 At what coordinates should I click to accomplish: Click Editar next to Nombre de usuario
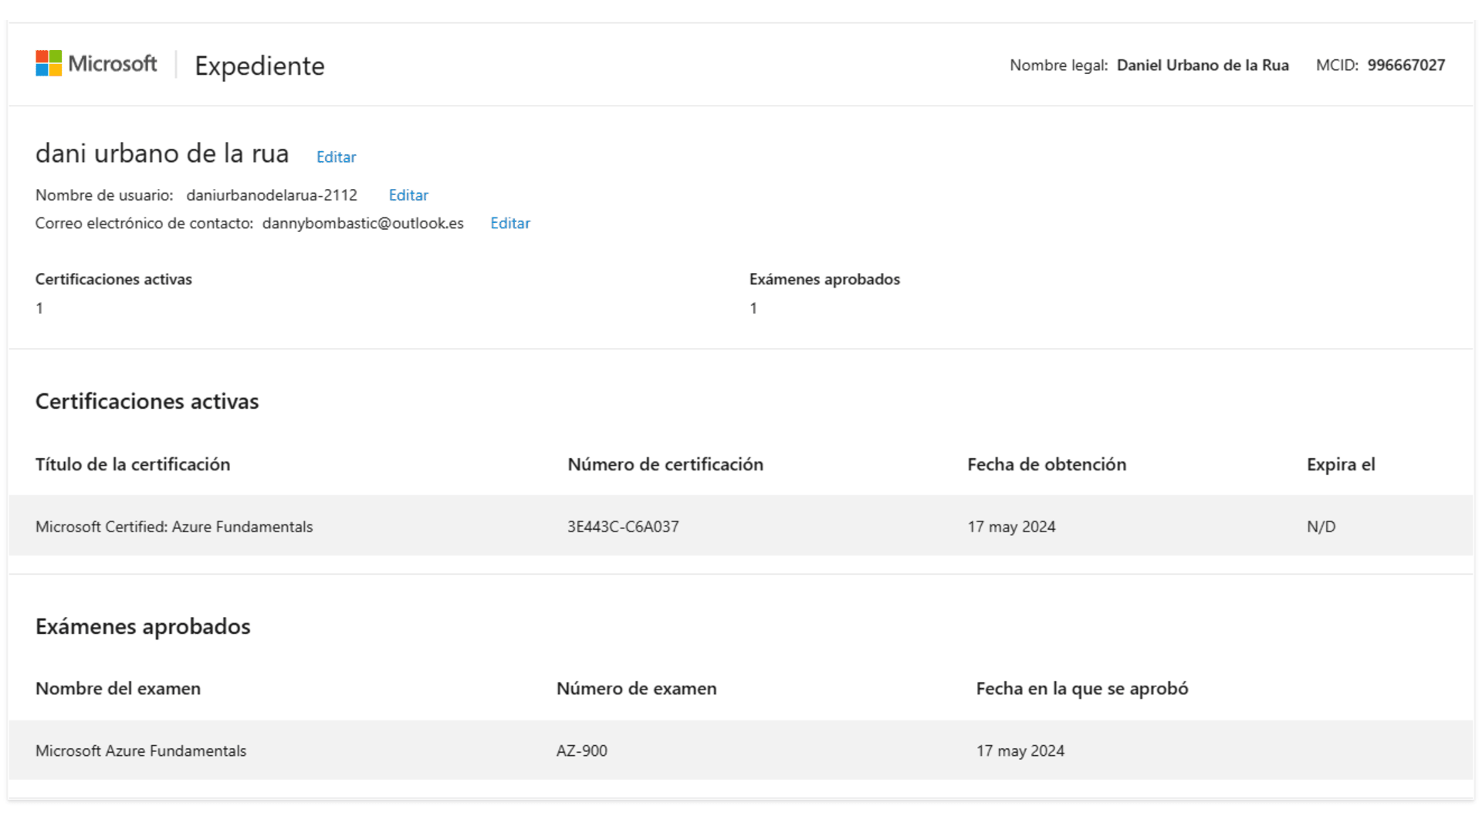pos(408,195)
